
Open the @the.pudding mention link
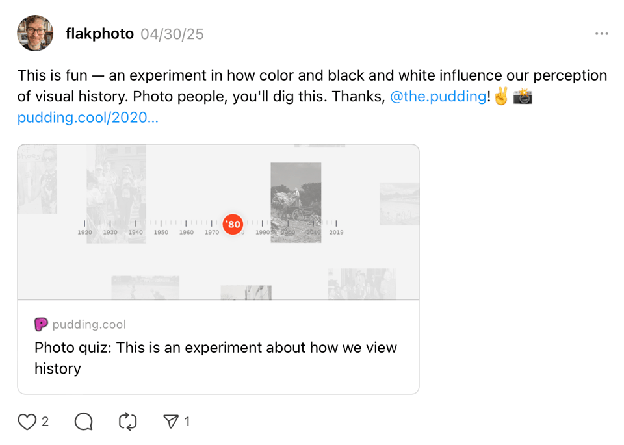point(437,97)
